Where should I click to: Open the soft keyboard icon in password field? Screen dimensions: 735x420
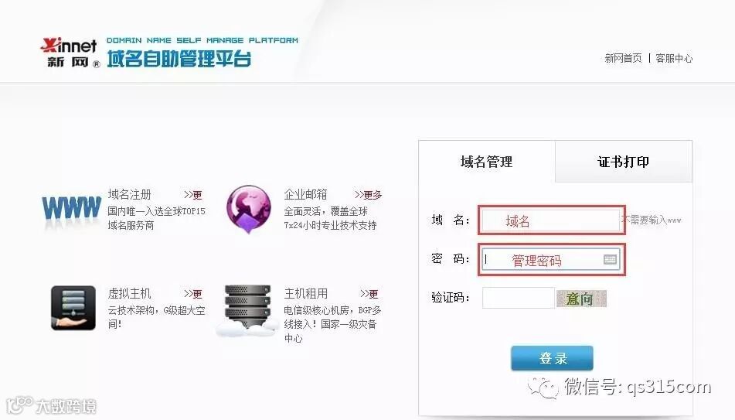610,259
